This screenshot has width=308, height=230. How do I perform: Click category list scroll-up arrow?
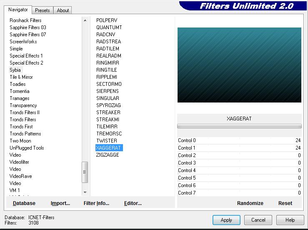(85, 20)
